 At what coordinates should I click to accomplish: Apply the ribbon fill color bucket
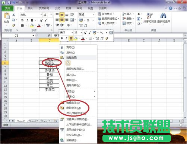[32, 26]
